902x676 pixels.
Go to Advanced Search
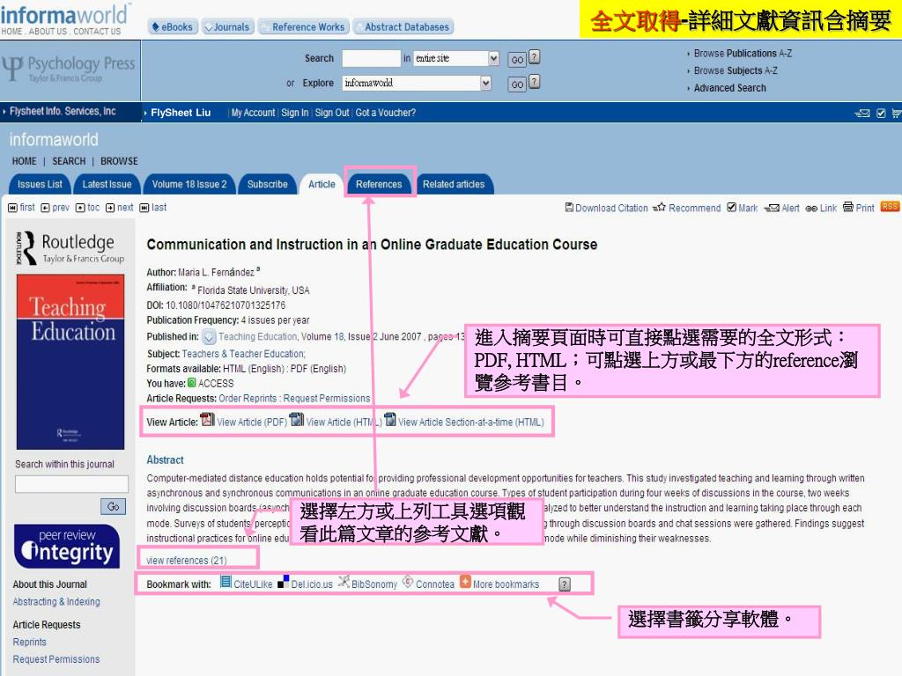729,87
